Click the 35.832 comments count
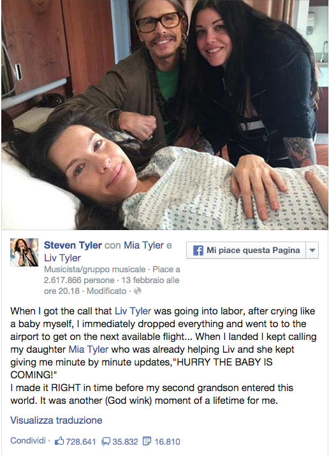 125,442
